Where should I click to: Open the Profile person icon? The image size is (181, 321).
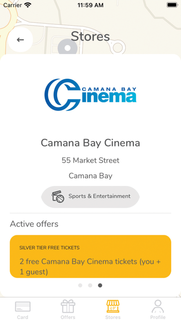158,306
